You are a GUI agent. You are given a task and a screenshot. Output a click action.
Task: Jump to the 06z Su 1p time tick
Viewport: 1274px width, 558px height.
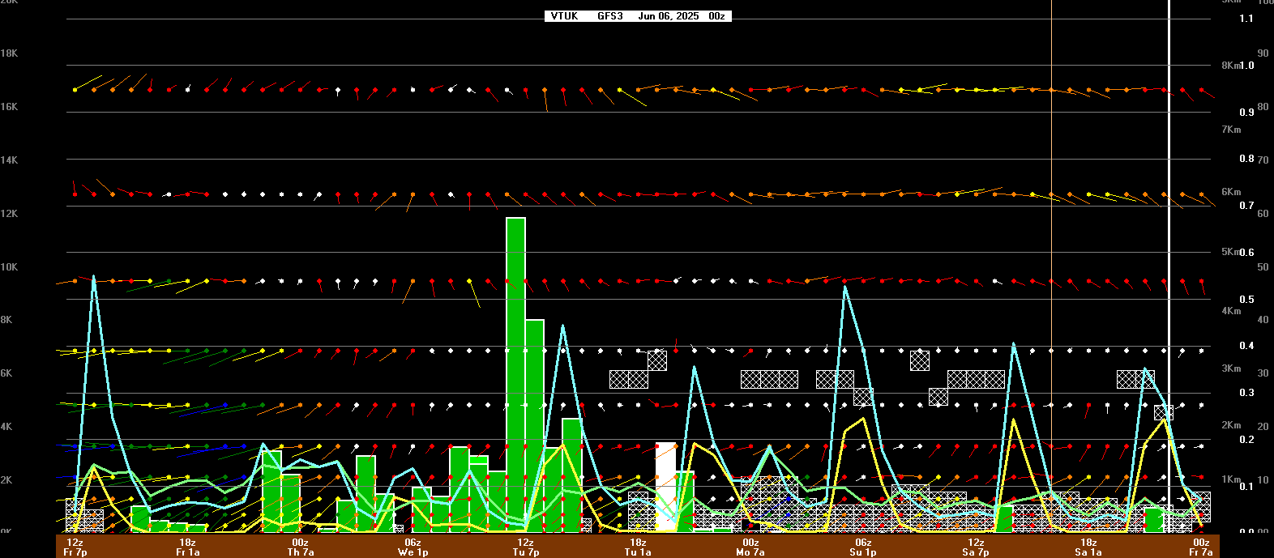point(863,547)
